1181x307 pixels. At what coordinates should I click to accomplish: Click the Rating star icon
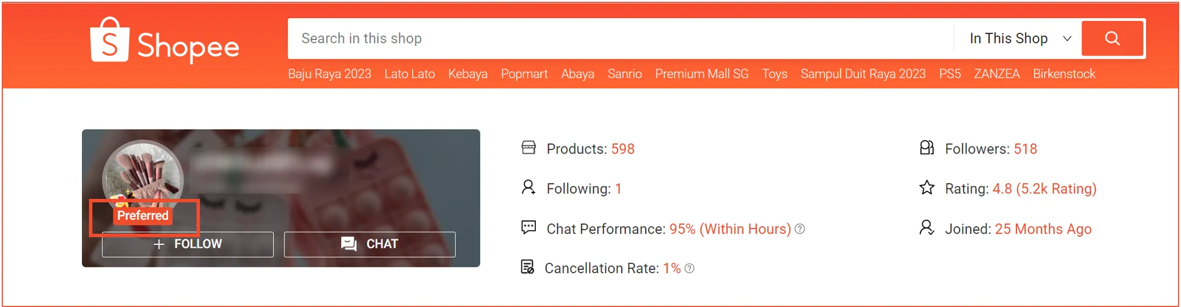927,188
